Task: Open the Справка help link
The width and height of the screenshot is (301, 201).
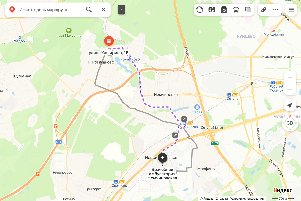Action: [x=222, y=198]
